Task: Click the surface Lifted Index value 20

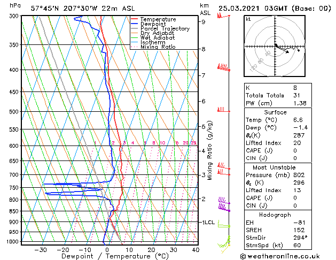Action: [297, 143]
